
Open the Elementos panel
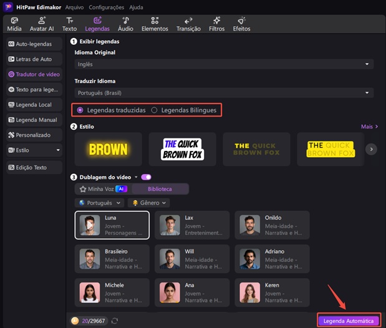[155, 24]
